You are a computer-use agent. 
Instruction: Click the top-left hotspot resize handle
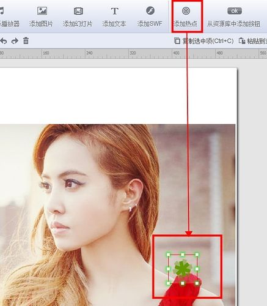[x=168, y=255]
